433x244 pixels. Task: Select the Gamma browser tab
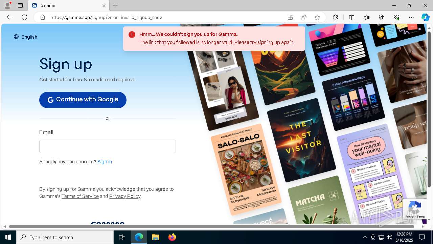[x=68, y=5]
